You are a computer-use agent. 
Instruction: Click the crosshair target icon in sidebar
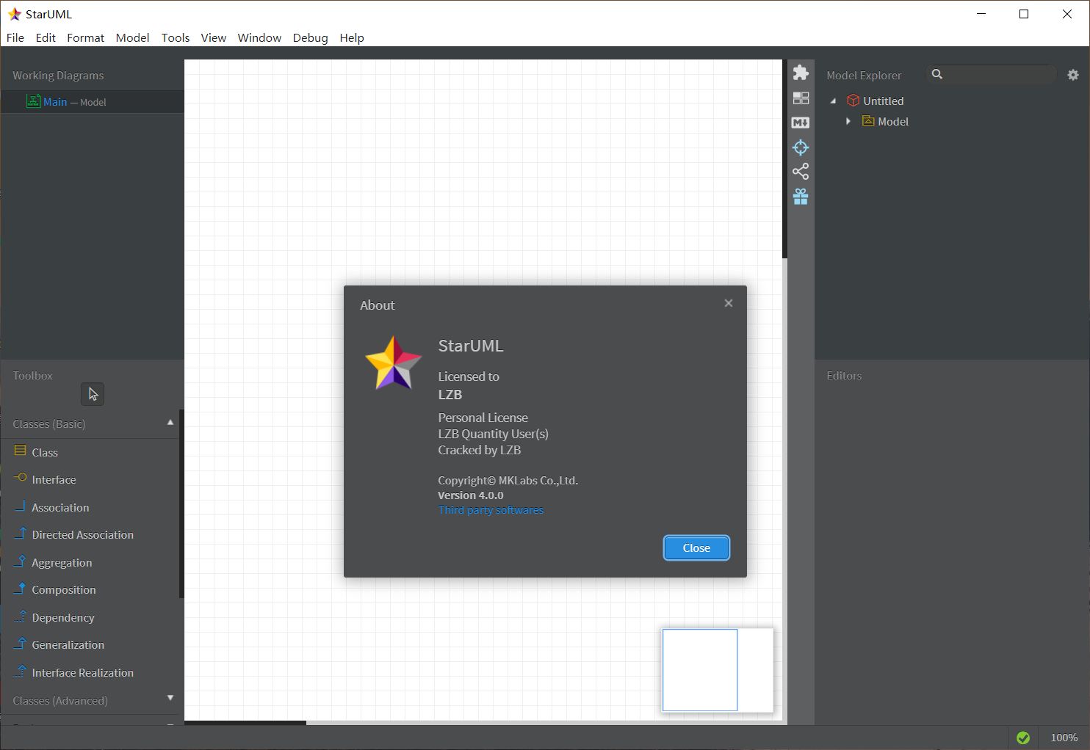(801, 148)
